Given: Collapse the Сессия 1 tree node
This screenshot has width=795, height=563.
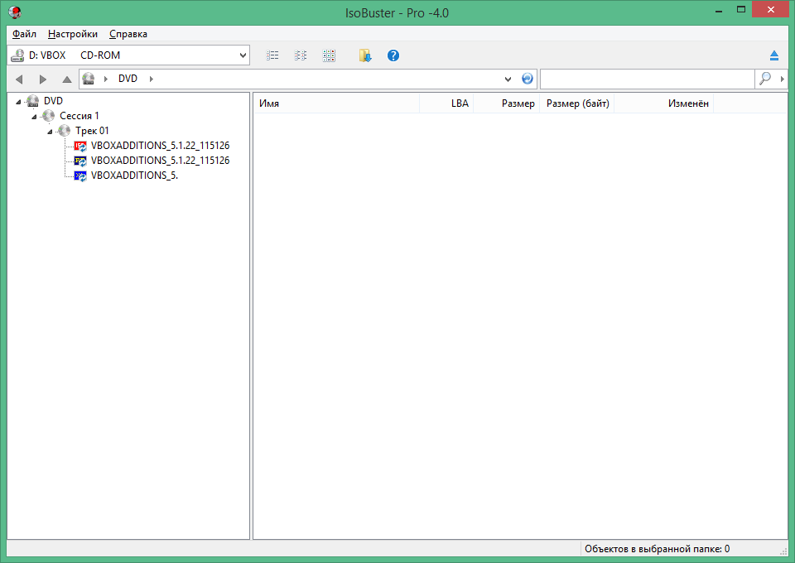Looking at the screenshot, I should 34,116.
